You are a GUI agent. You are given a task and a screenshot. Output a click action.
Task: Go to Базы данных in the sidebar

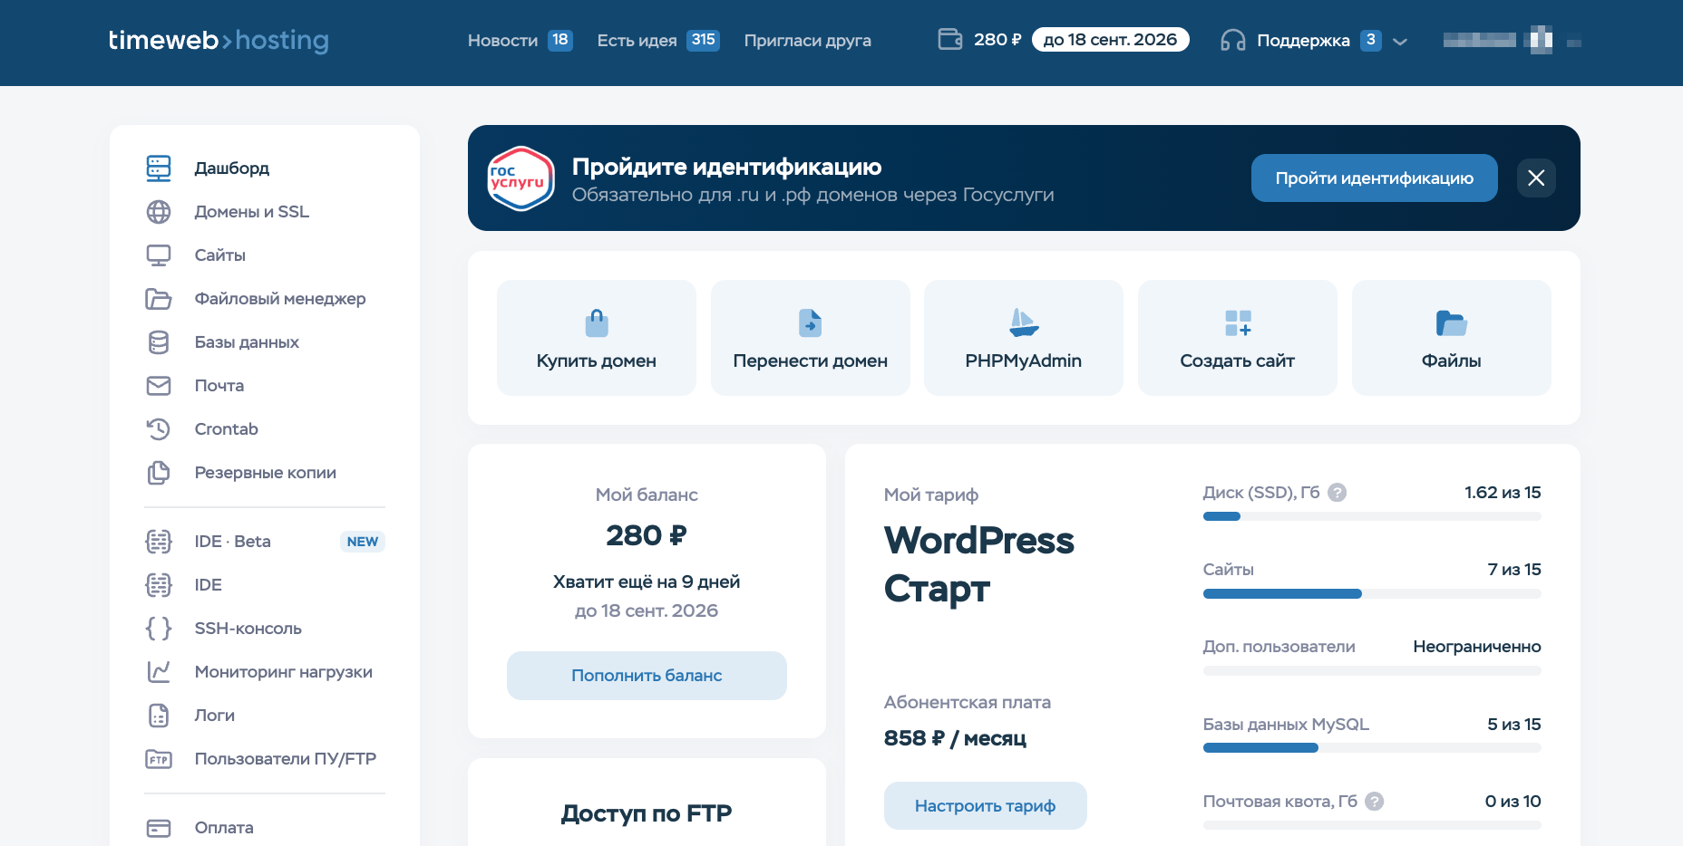pos(246,341)
